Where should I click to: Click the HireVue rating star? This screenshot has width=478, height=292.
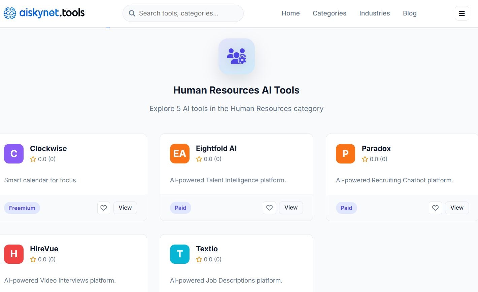click(33, 259)
